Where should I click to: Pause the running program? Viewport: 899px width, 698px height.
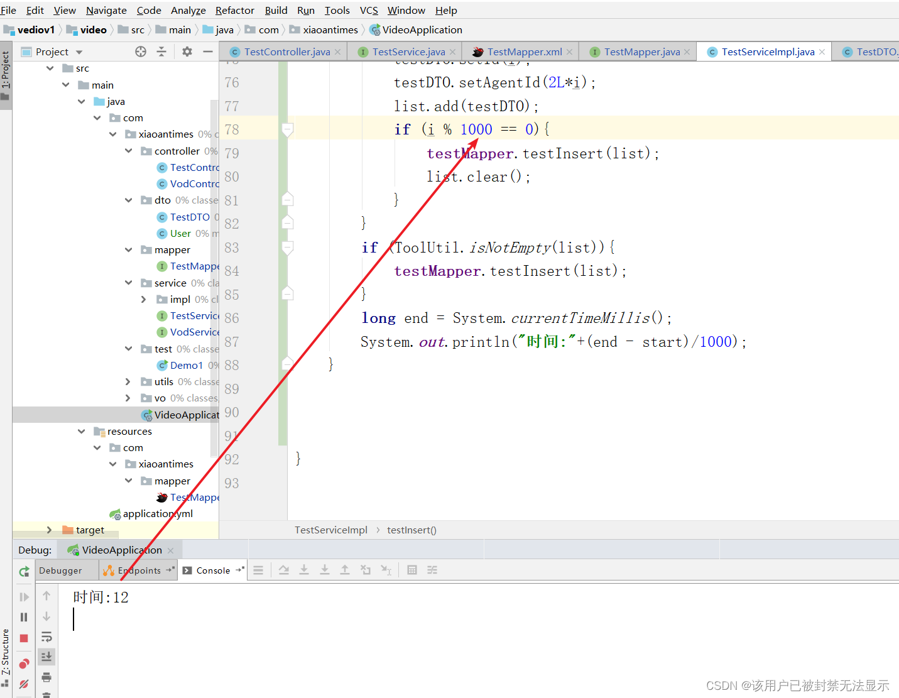(x=24, y=617)
